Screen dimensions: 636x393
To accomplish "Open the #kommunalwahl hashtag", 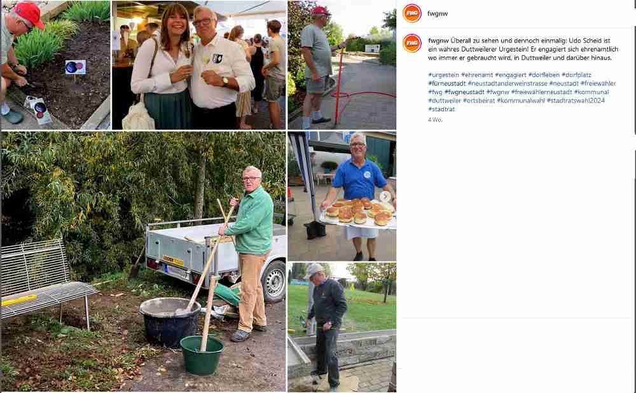I will point(520,100).
